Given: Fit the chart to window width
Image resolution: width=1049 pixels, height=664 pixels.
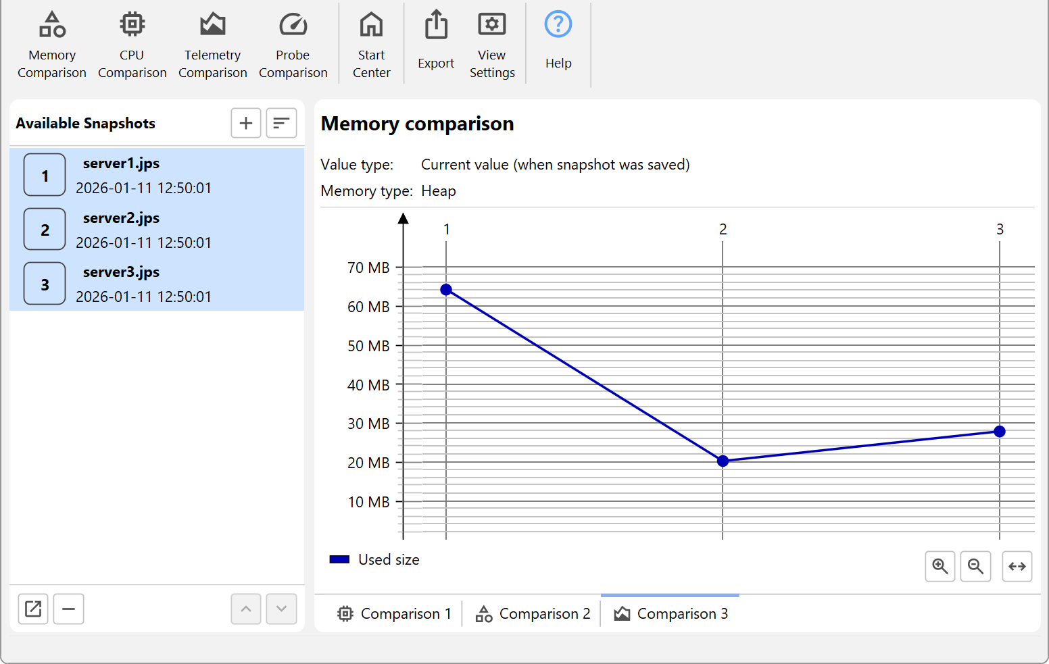Looking at the screenshot, I should (1017, 566).
